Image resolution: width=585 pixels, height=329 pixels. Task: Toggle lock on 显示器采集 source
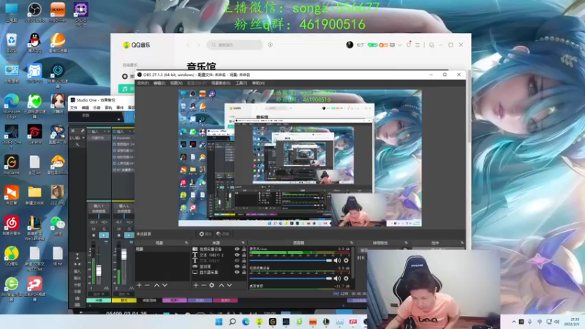click(244, 272)
